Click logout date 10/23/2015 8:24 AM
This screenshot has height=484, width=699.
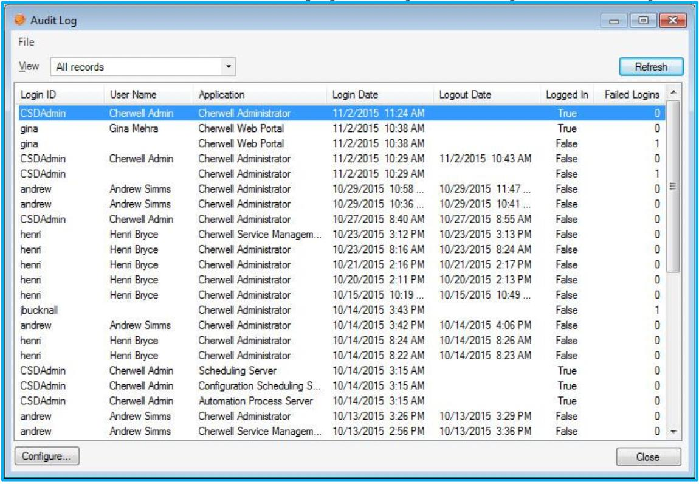pyautogui.click(x=486, y=250)
